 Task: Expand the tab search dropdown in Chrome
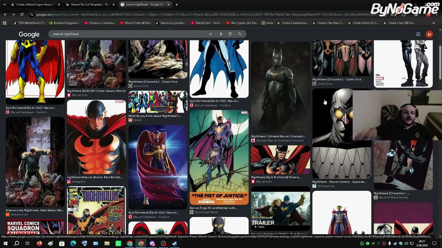pos(4,4)
